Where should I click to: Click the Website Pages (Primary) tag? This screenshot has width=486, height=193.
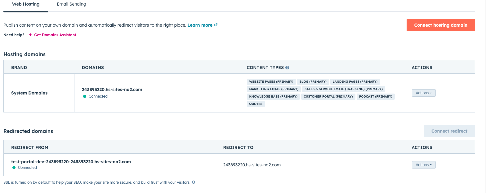point(271,82)
